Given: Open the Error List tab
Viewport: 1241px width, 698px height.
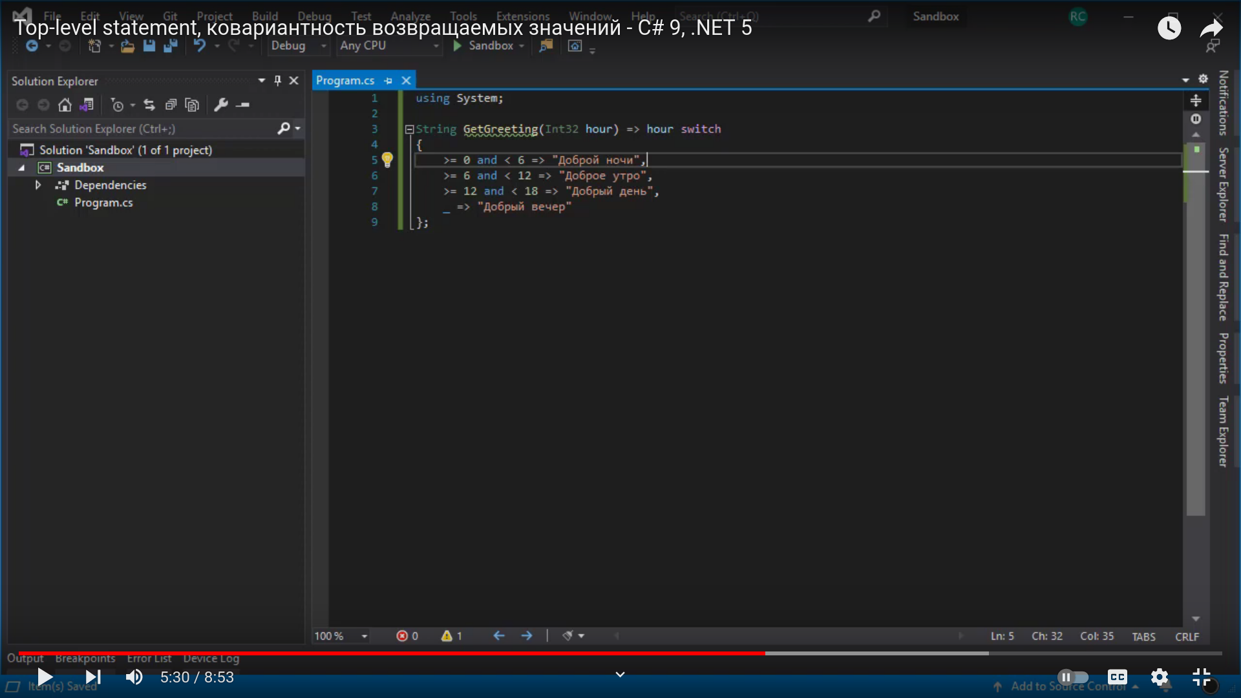Looking at the screenshot, I should coord(149,659).
